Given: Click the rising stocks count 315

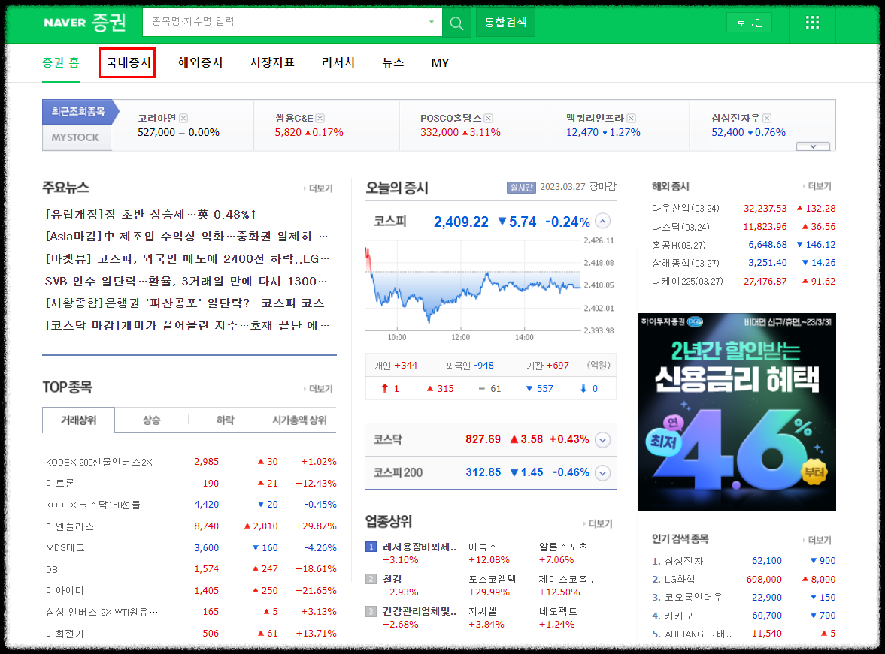Looking at the screenshot, I should tap(445, 389).
